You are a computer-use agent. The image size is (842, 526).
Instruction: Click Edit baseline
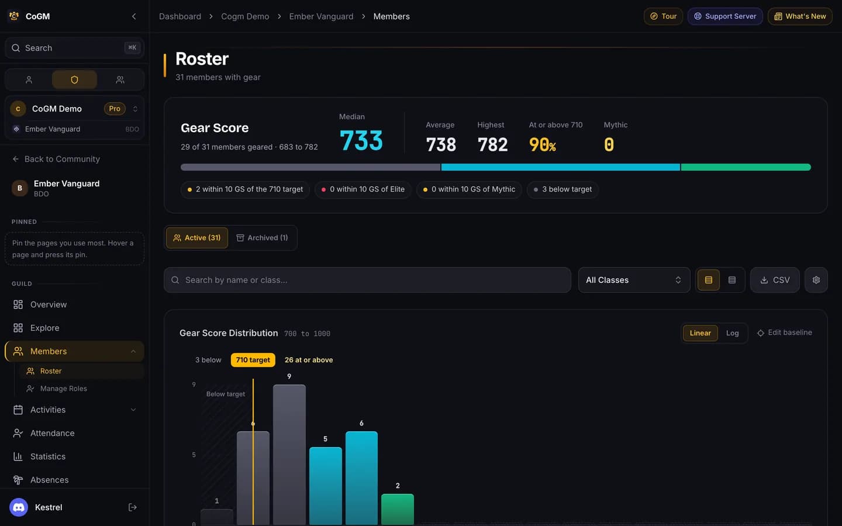[x=784, y=333]
